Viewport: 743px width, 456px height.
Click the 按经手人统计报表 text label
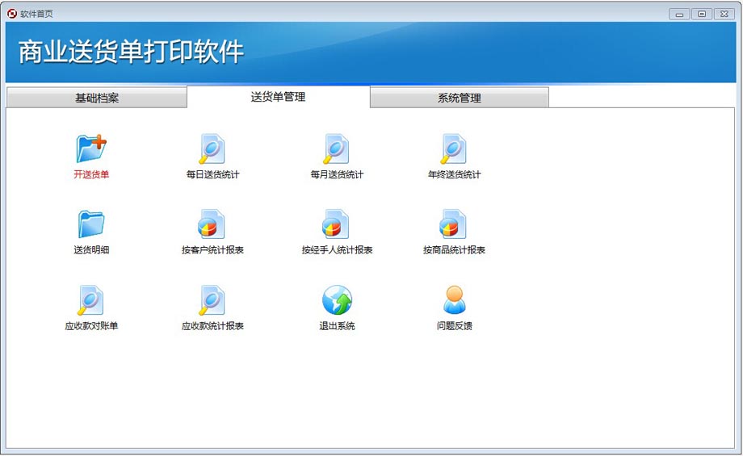(337, 249)
